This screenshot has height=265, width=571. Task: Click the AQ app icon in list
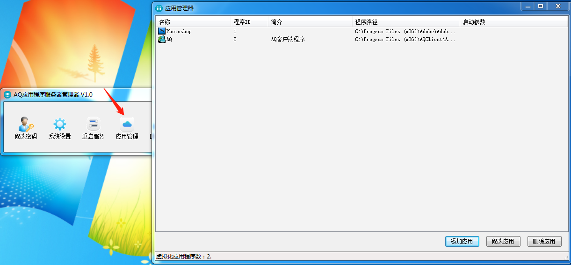pos(162,40)
